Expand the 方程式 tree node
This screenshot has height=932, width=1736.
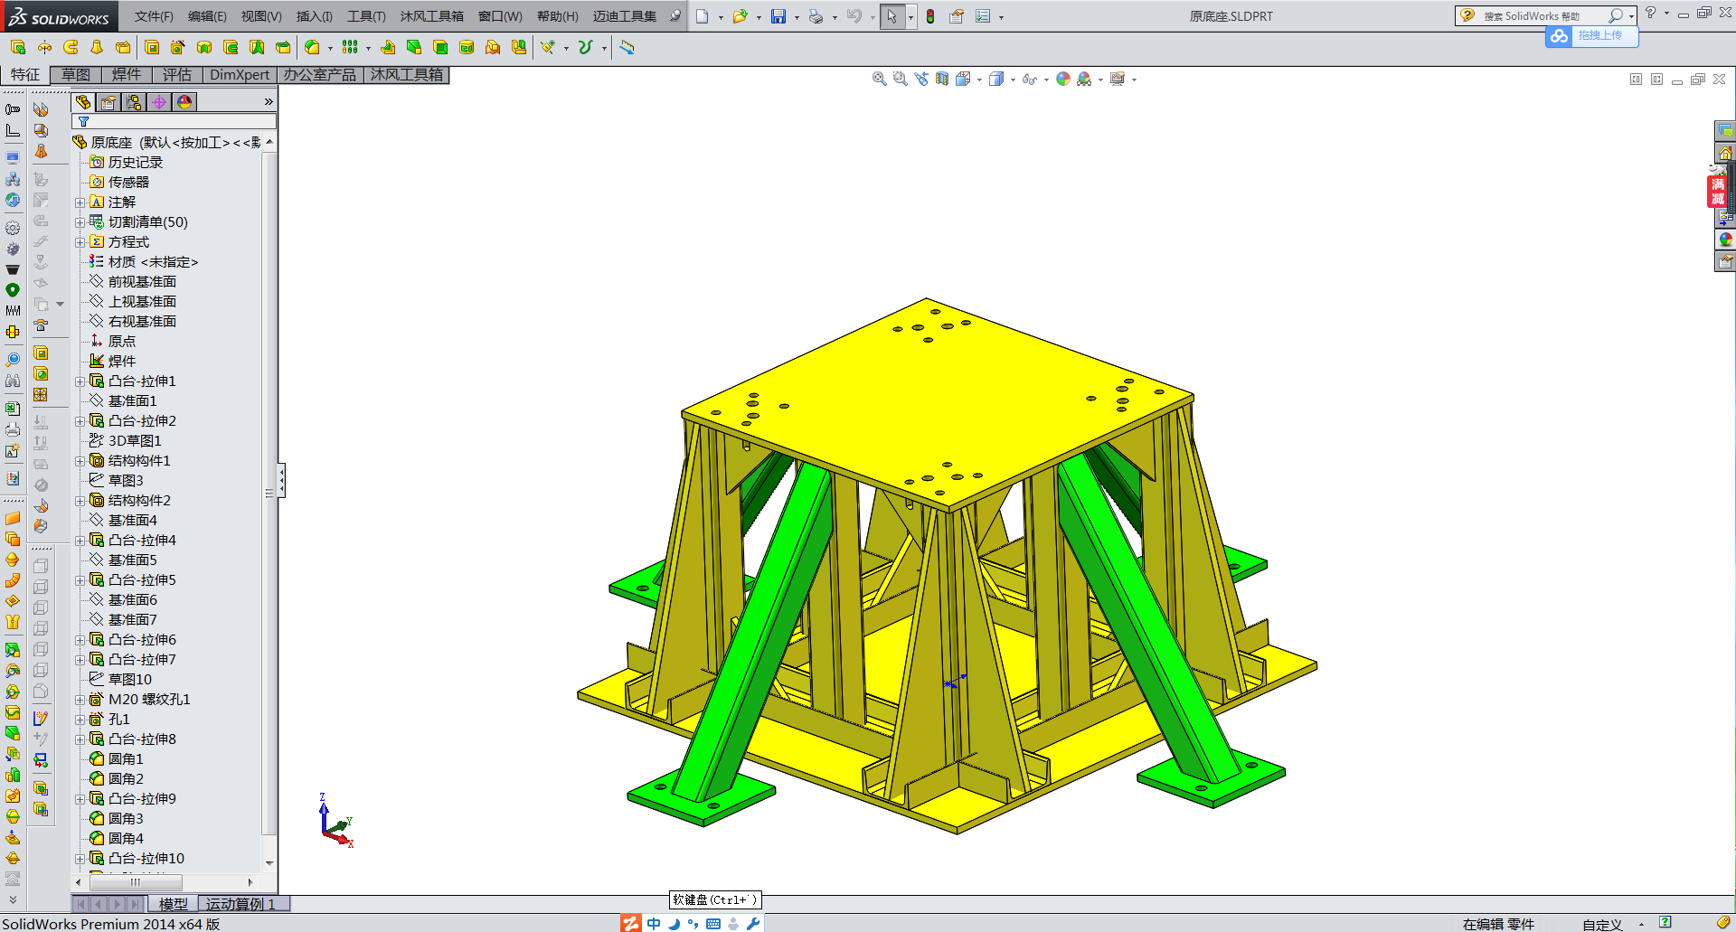(80, 242)
